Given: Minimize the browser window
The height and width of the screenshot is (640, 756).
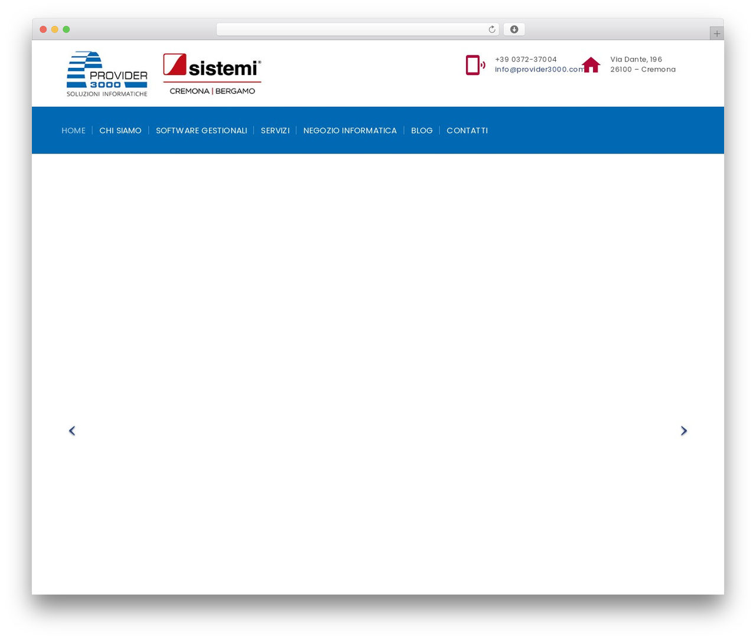Looking at the screenshot, I should pyautogui.click(x=55, y=30).
